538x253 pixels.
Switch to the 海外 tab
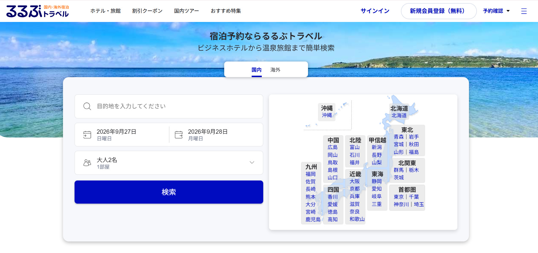pyautogui.click(x=275, y=70)
